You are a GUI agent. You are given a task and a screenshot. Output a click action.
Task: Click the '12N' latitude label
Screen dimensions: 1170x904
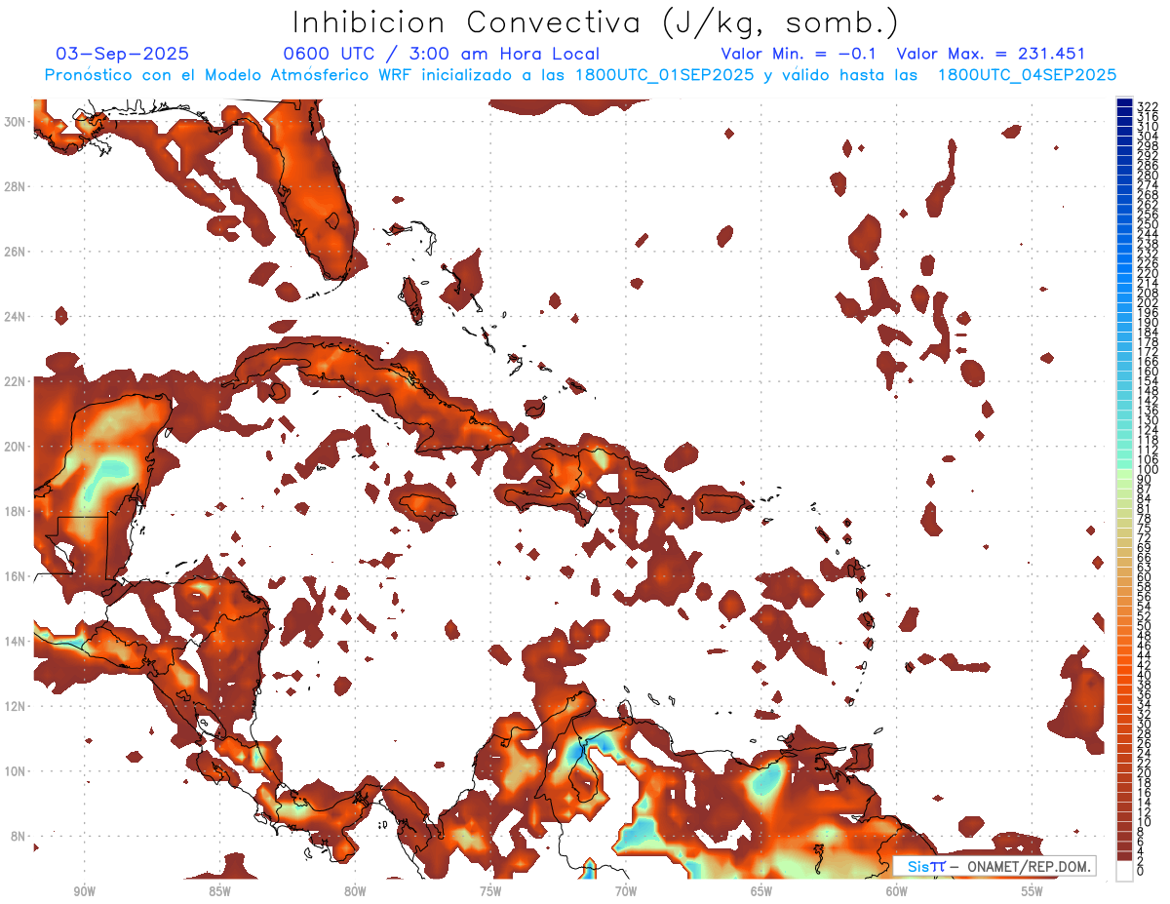point(14,706)
